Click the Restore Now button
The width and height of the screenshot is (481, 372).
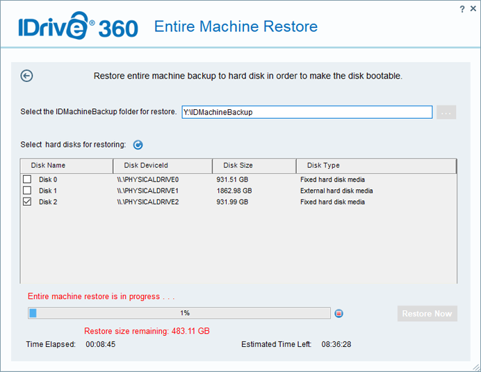click(427, 314)
